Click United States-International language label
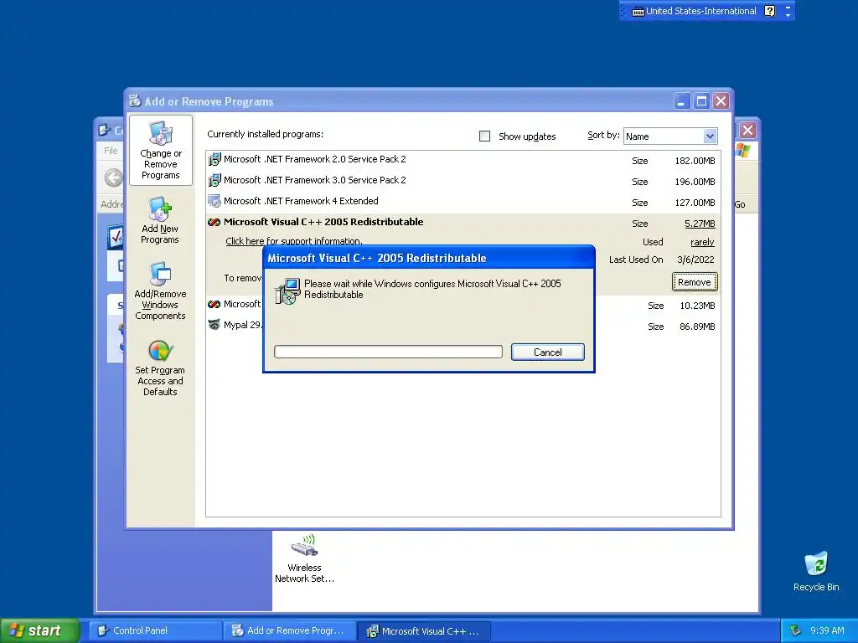Image resolution: width=858 pixels, height=643 pixels. [700, 11]
